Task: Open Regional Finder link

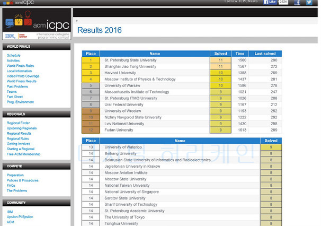Action: tap(18, 123)
